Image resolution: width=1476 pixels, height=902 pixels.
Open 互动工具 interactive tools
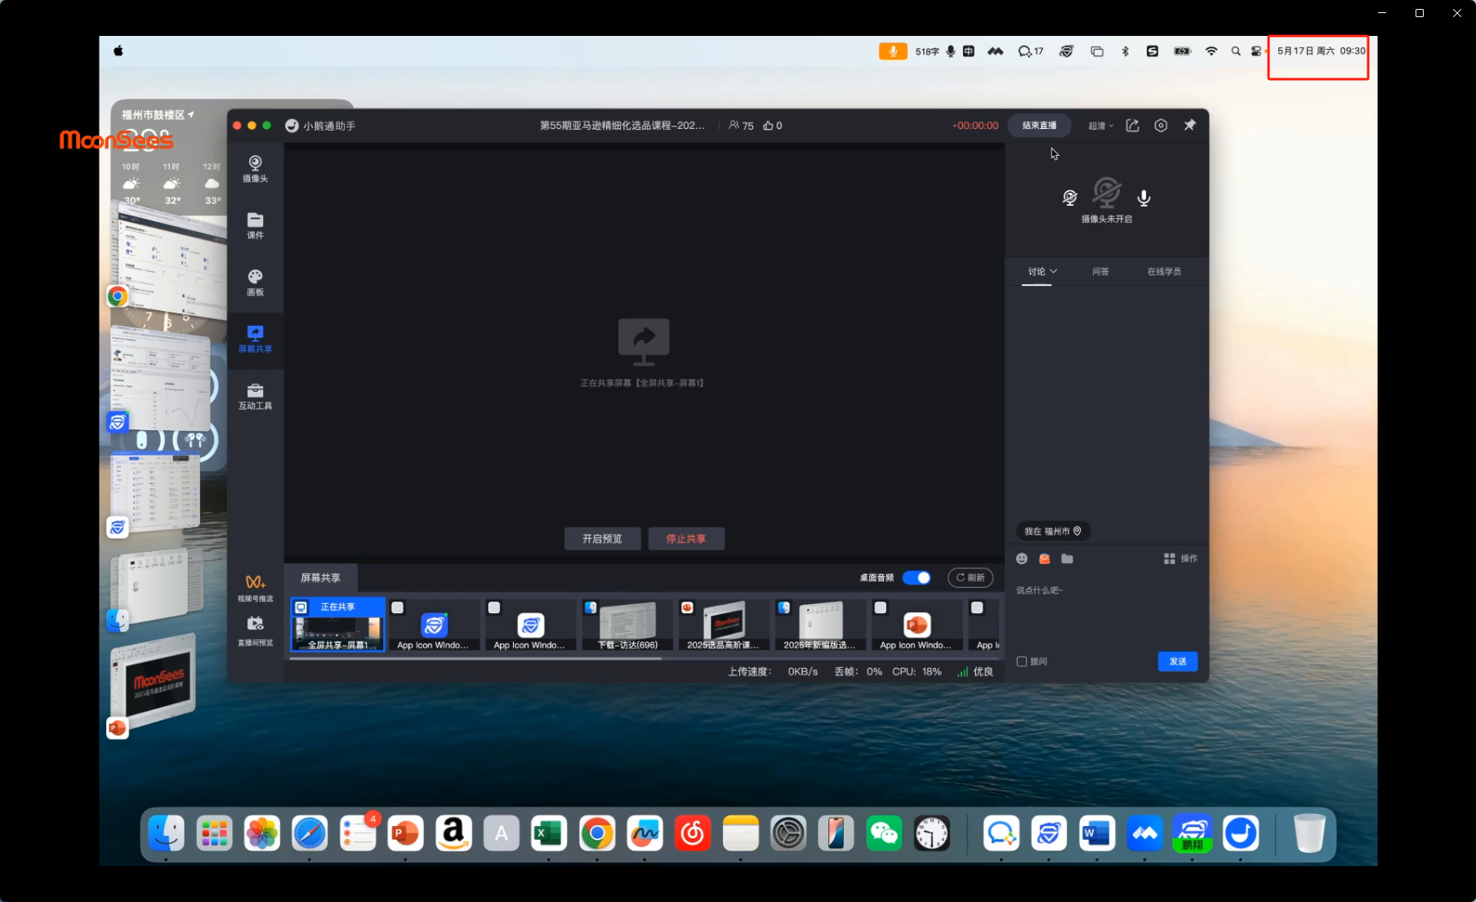tap(255, 396)
